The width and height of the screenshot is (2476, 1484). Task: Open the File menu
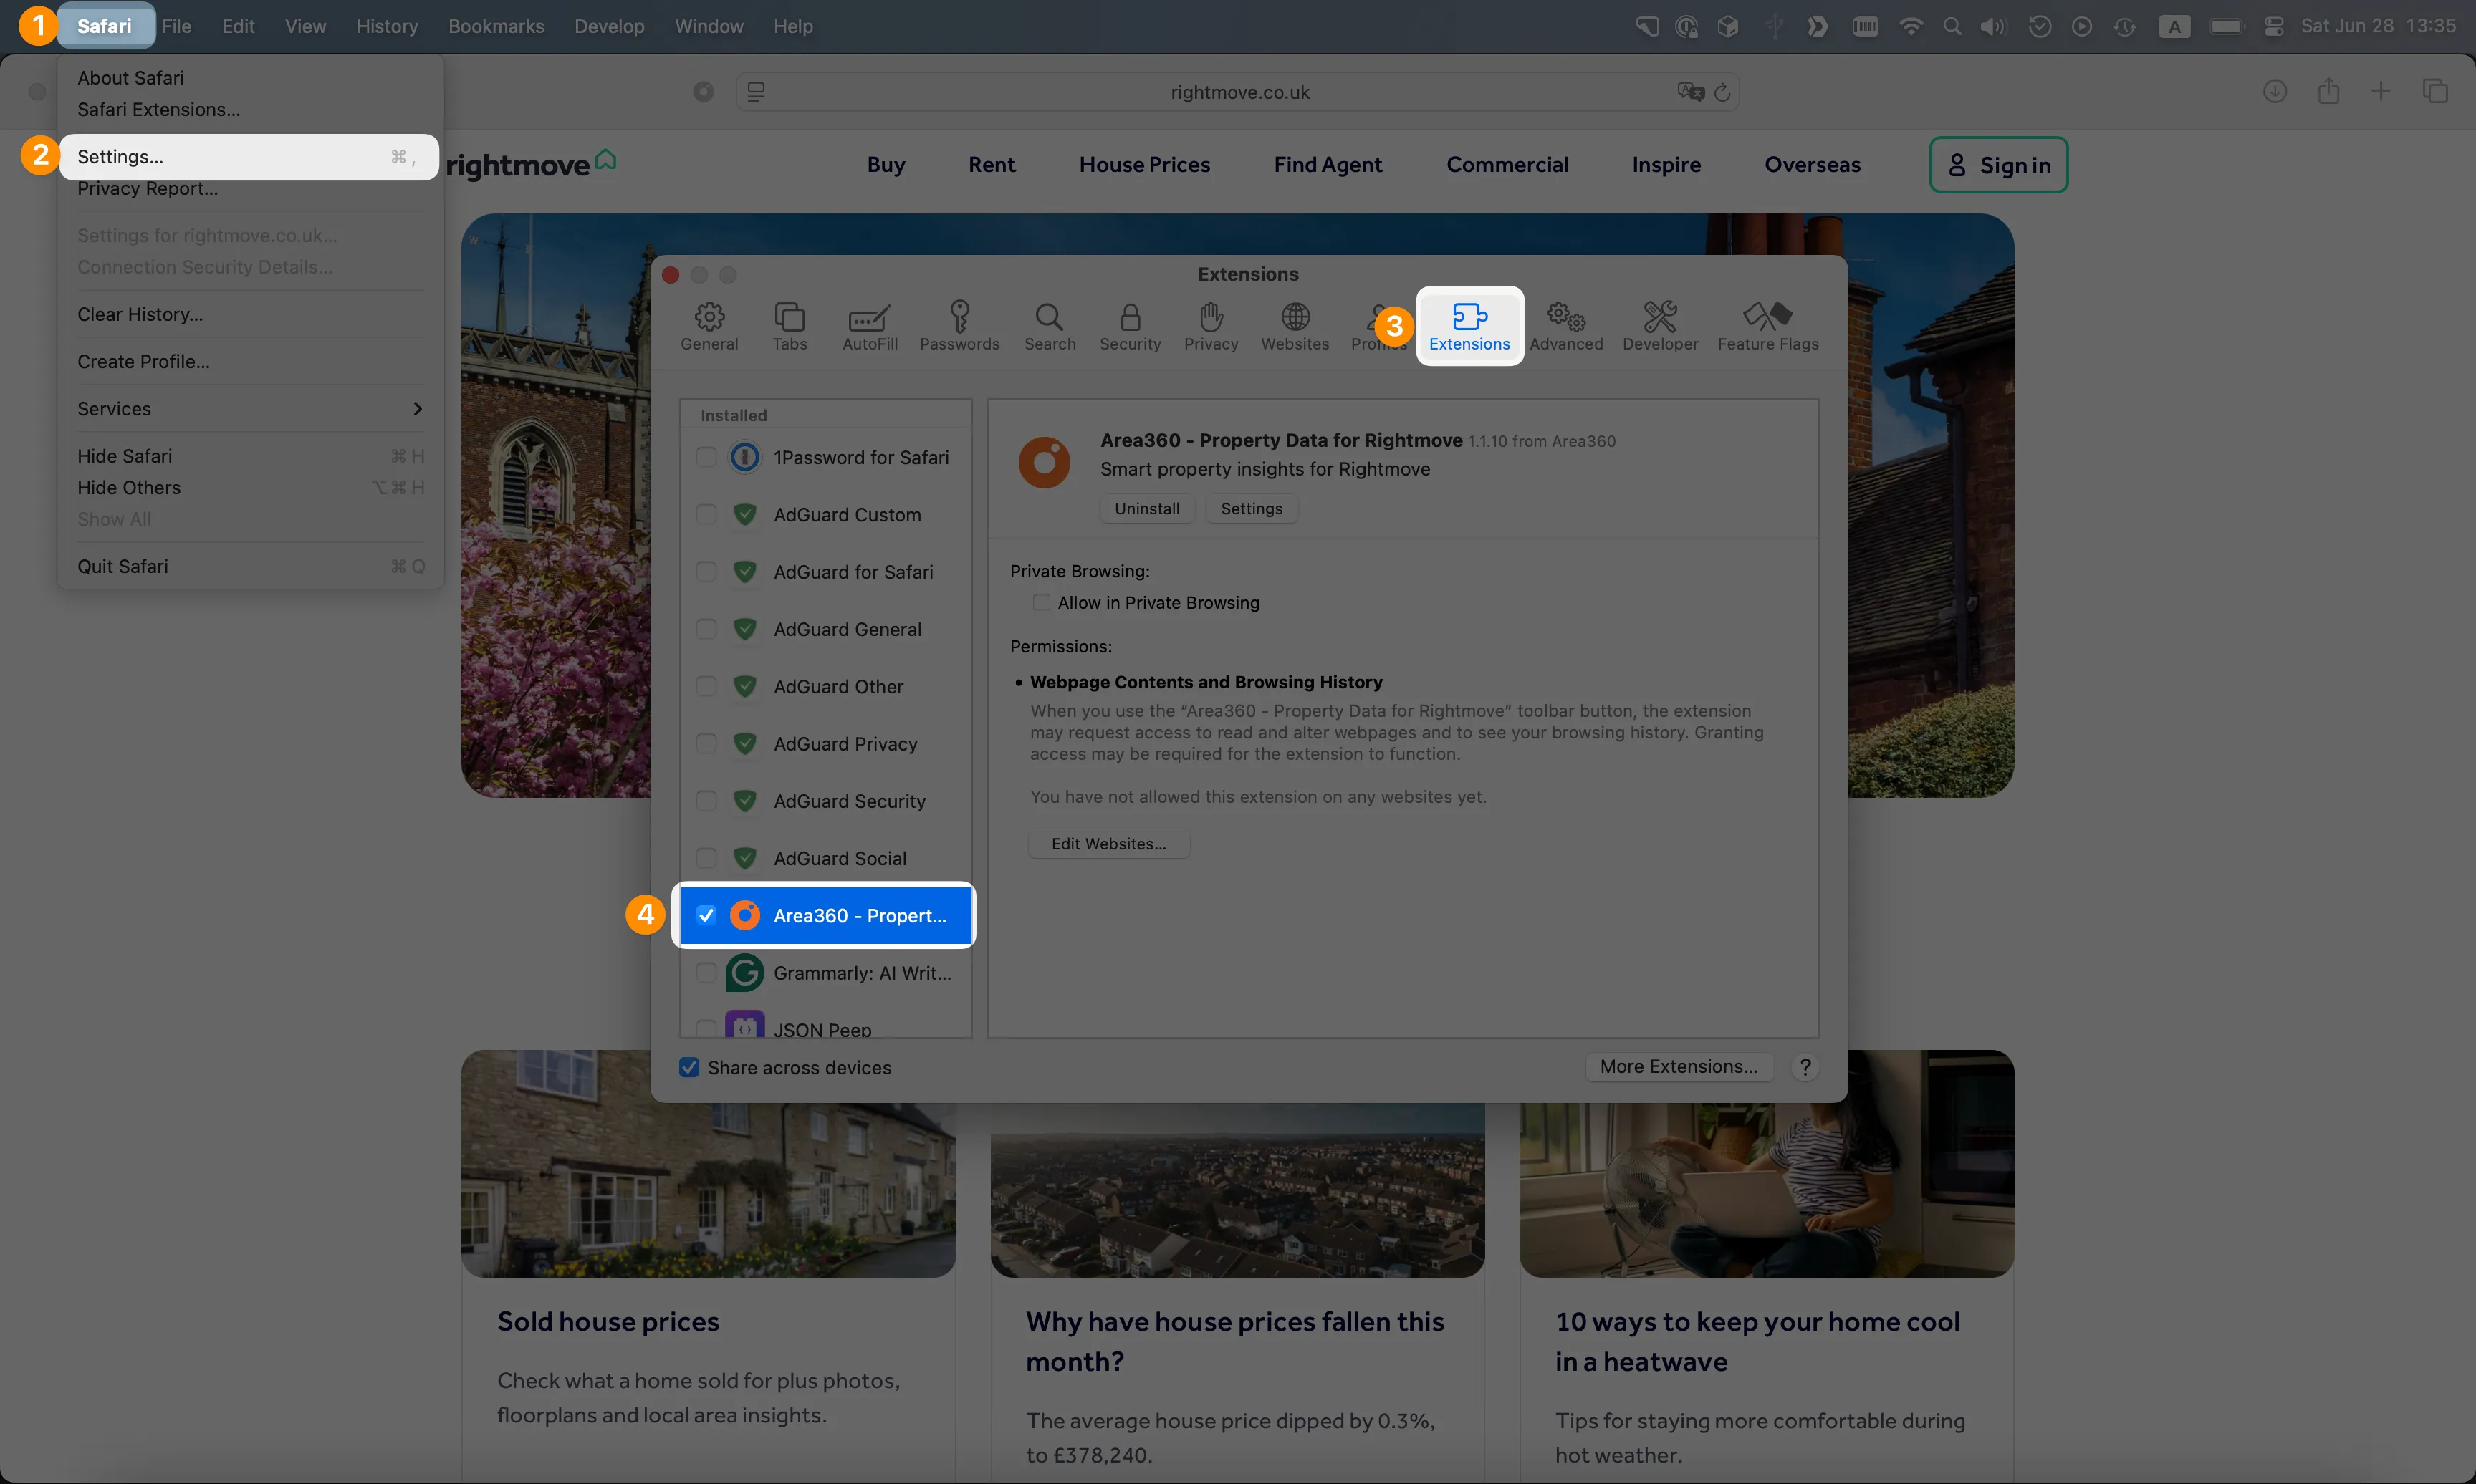point(177,26)
